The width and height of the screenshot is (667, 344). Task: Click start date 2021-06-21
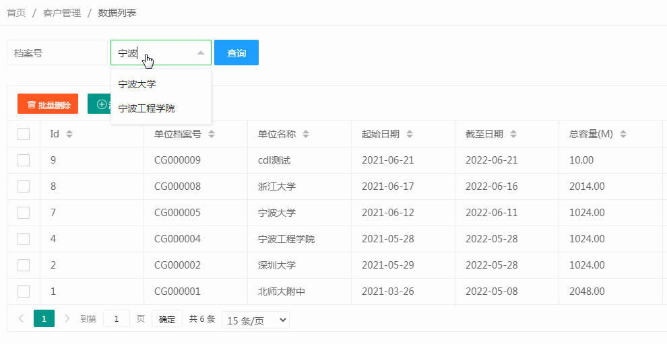[x=388, y=160]
